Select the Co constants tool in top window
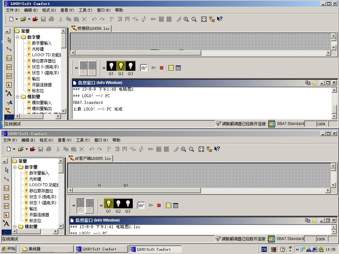Image resolution: width=339 pixels, height=254 pixels. 9,58
